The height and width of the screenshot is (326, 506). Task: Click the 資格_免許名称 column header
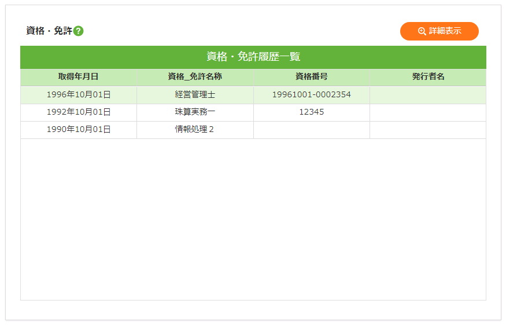pos(195,77)
